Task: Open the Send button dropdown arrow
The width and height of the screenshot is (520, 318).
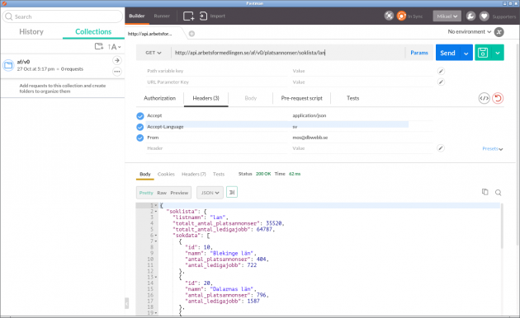Action: click(x=466, y=53)
